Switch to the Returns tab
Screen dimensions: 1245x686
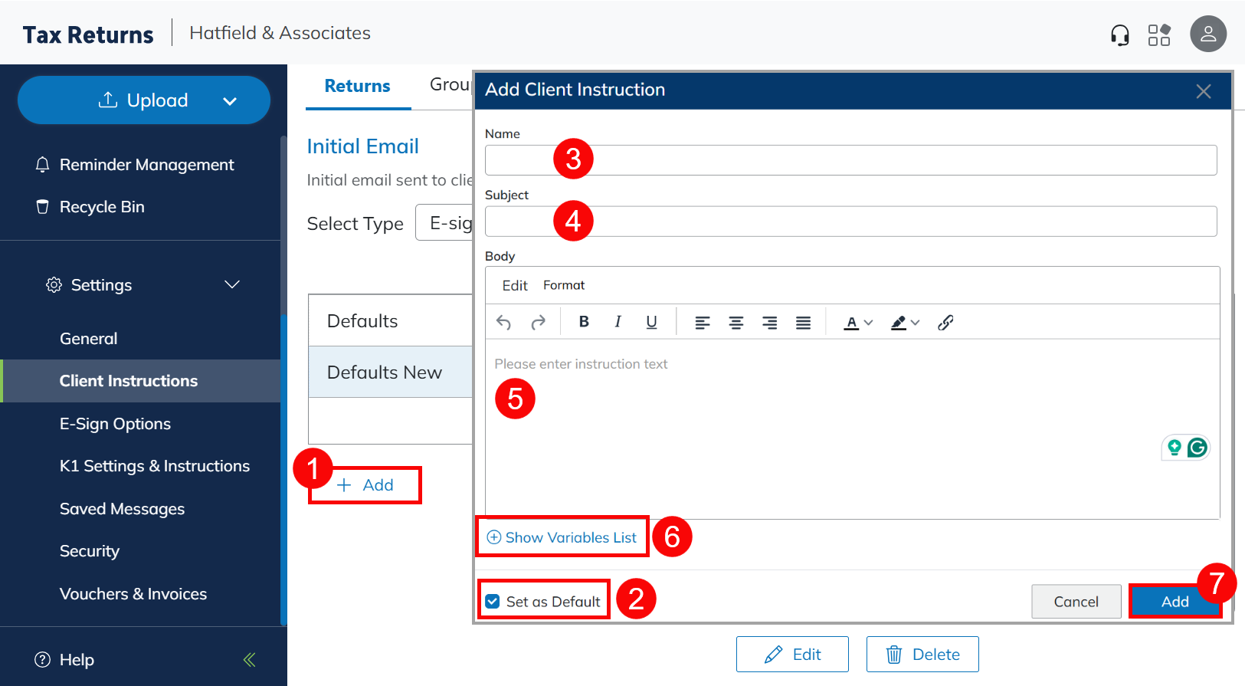pyautogui.click(x=357, y=86)
